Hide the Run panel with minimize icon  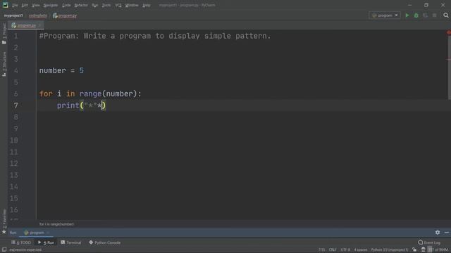[447, 233]
